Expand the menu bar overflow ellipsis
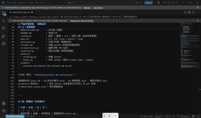 click(48, 3)
